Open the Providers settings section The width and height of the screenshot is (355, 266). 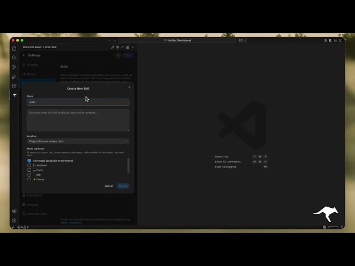click(x=31, y=65)
